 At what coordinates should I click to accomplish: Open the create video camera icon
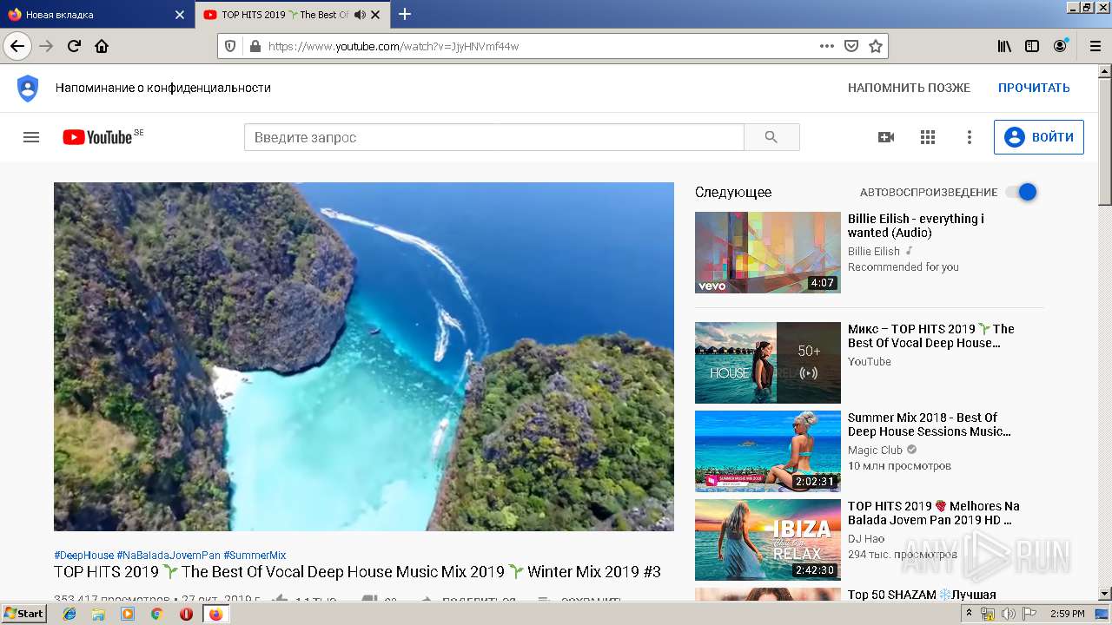tap(886, 137)
